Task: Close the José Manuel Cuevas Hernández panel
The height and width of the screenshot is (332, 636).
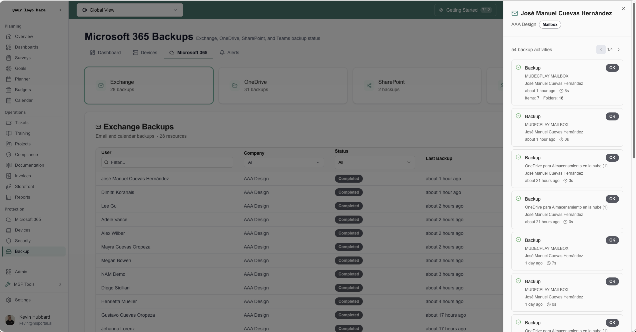Action: click(x=623, y=9)
